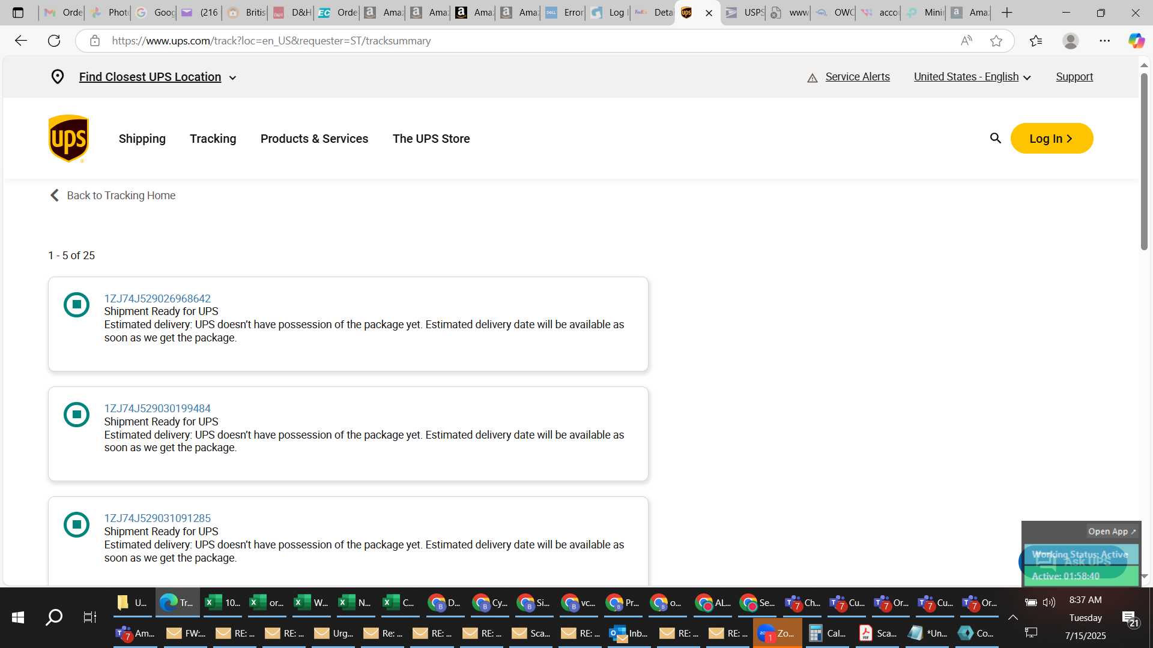
Task: Click the Service Alerts warning triangle icon
Action: tap(812, 78)
